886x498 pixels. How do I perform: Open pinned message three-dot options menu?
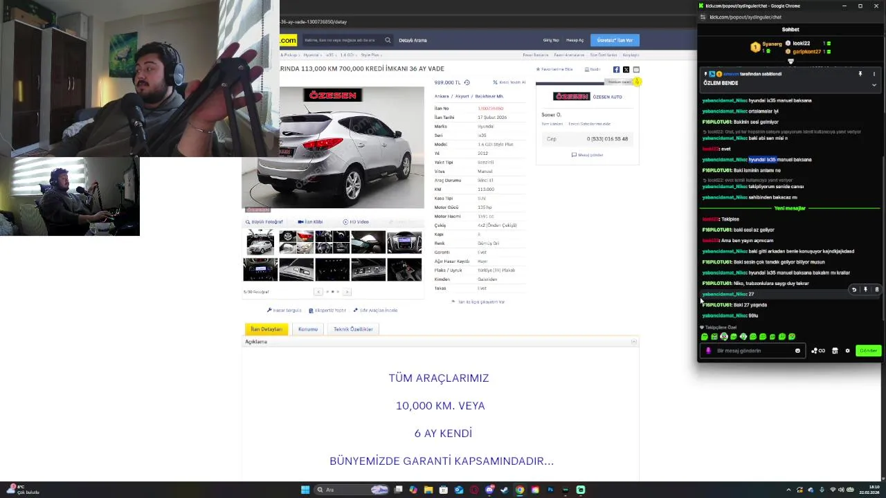tap(874, 74)
